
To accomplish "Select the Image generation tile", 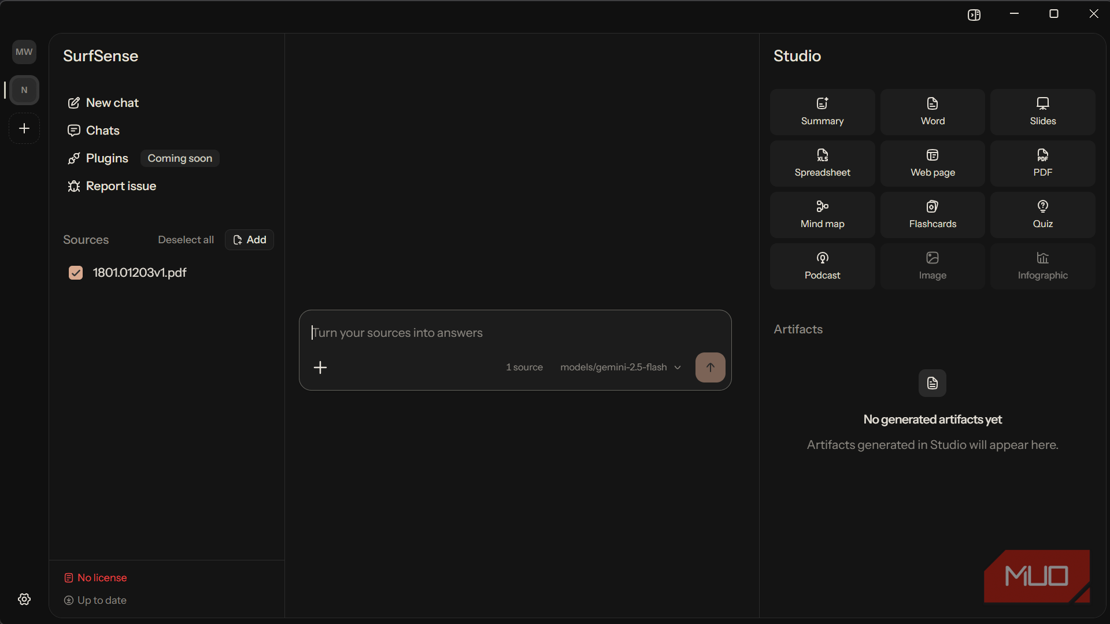I will tap(933, 266).
